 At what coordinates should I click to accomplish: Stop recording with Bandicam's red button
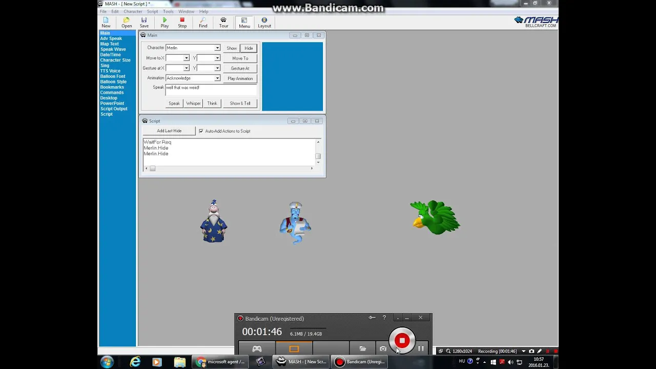(x=402, y=340)
